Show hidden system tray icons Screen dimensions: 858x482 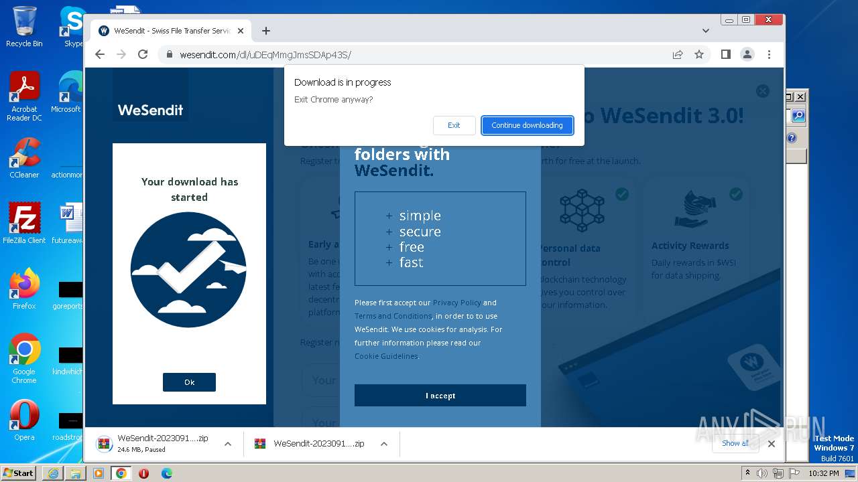click(x=748, y=473)
